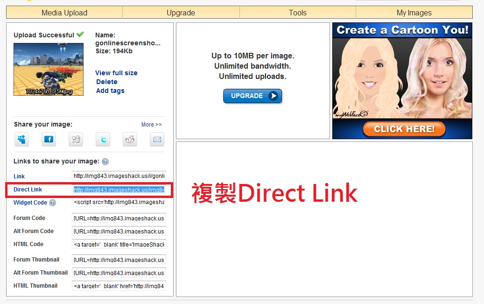Click the 'HTML Thumbnail' label
The image size is (484, 304).
tap(35, 286)
